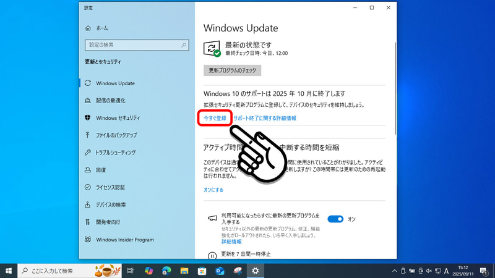Open Microsoft Edge from the taskbar
The height and width of the screenshot is (278, 495).
(166, 271)
